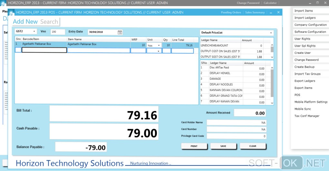Click Change Password in the main title bar

tap(248, 3)
